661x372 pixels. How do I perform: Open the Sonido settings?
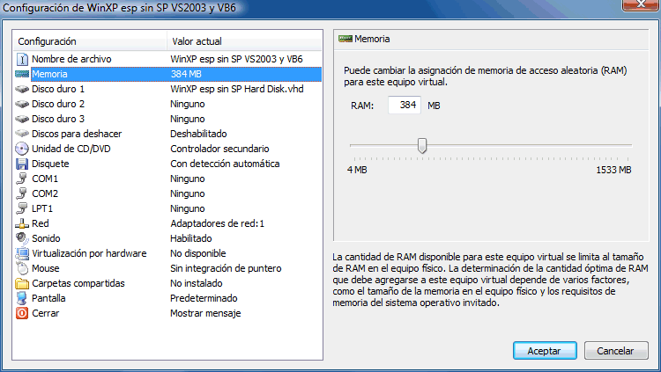pyautogui.click(x=167, y=238)
